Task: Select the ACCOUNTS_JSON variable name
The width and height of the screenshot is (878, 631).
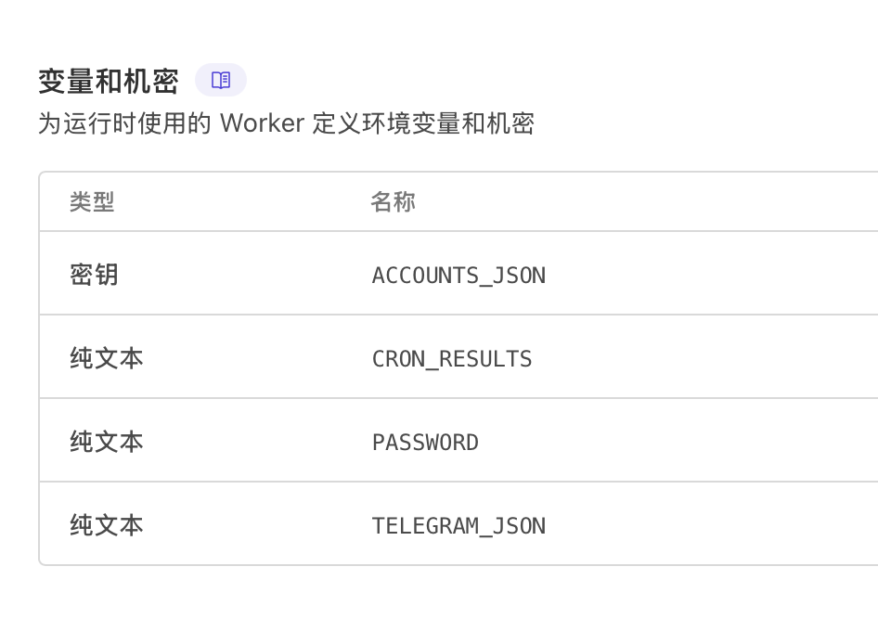Action: (x=458, y=276)
